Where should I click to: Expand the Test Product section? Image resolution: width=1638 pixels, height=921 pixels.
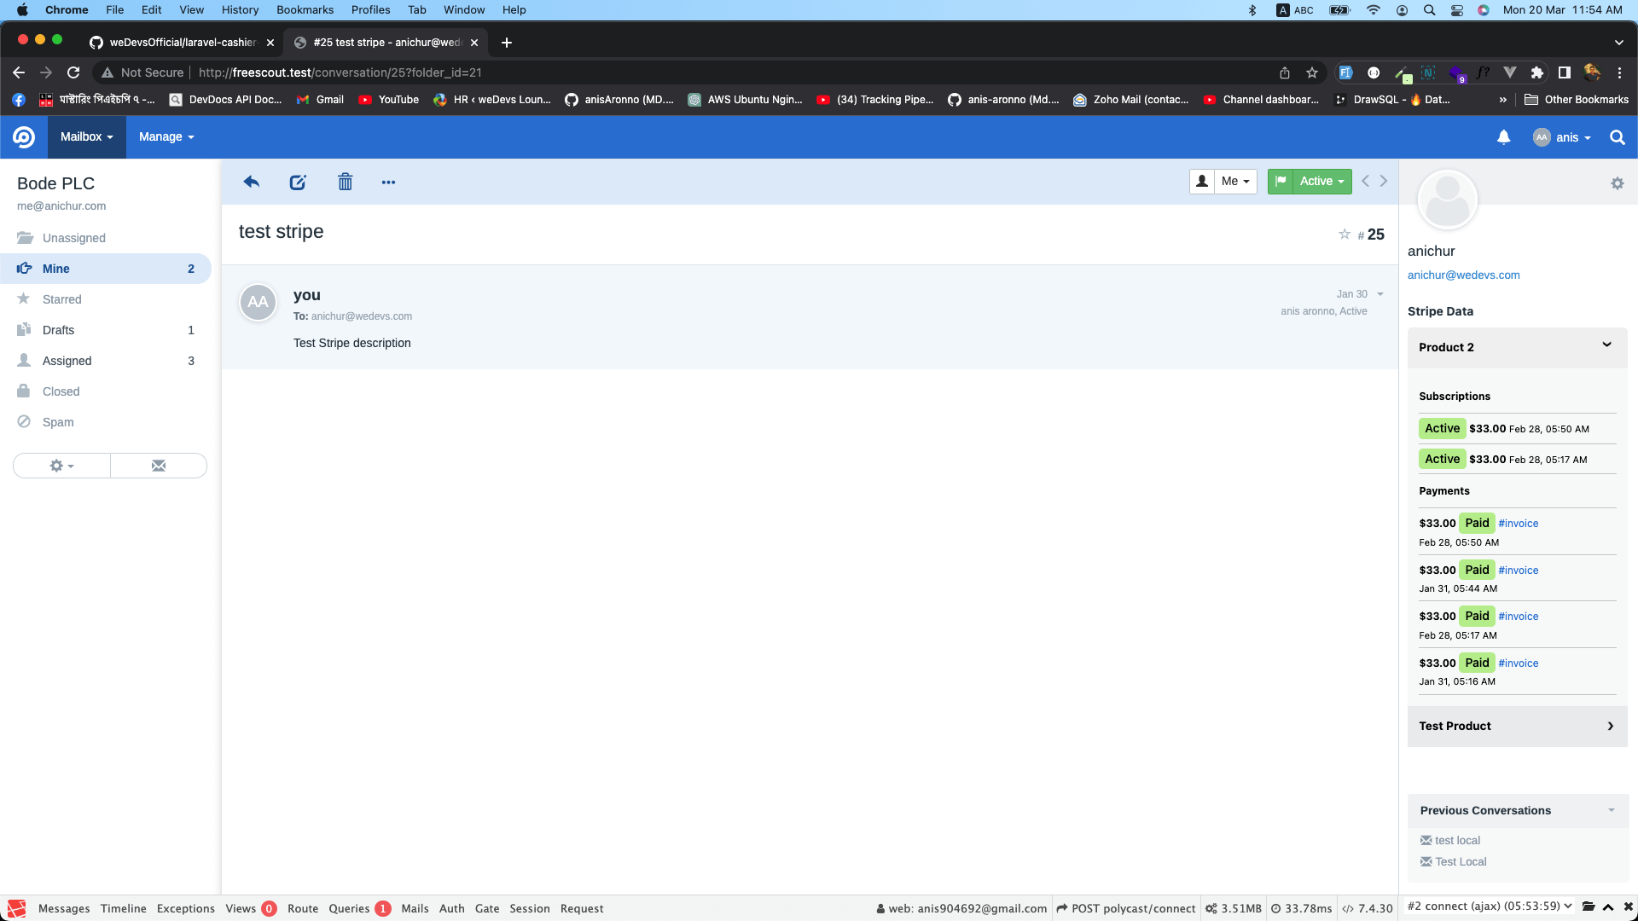[1611, 726]
